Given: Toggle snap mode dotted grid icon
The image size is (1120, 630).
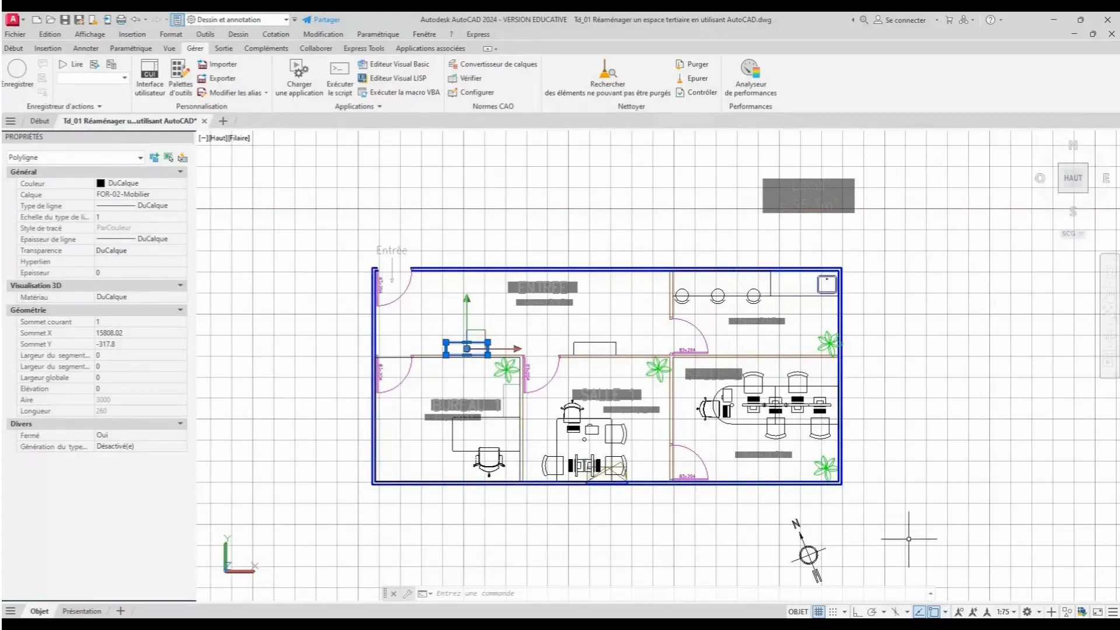Looking at the screenshot, I should pos(833,612).
